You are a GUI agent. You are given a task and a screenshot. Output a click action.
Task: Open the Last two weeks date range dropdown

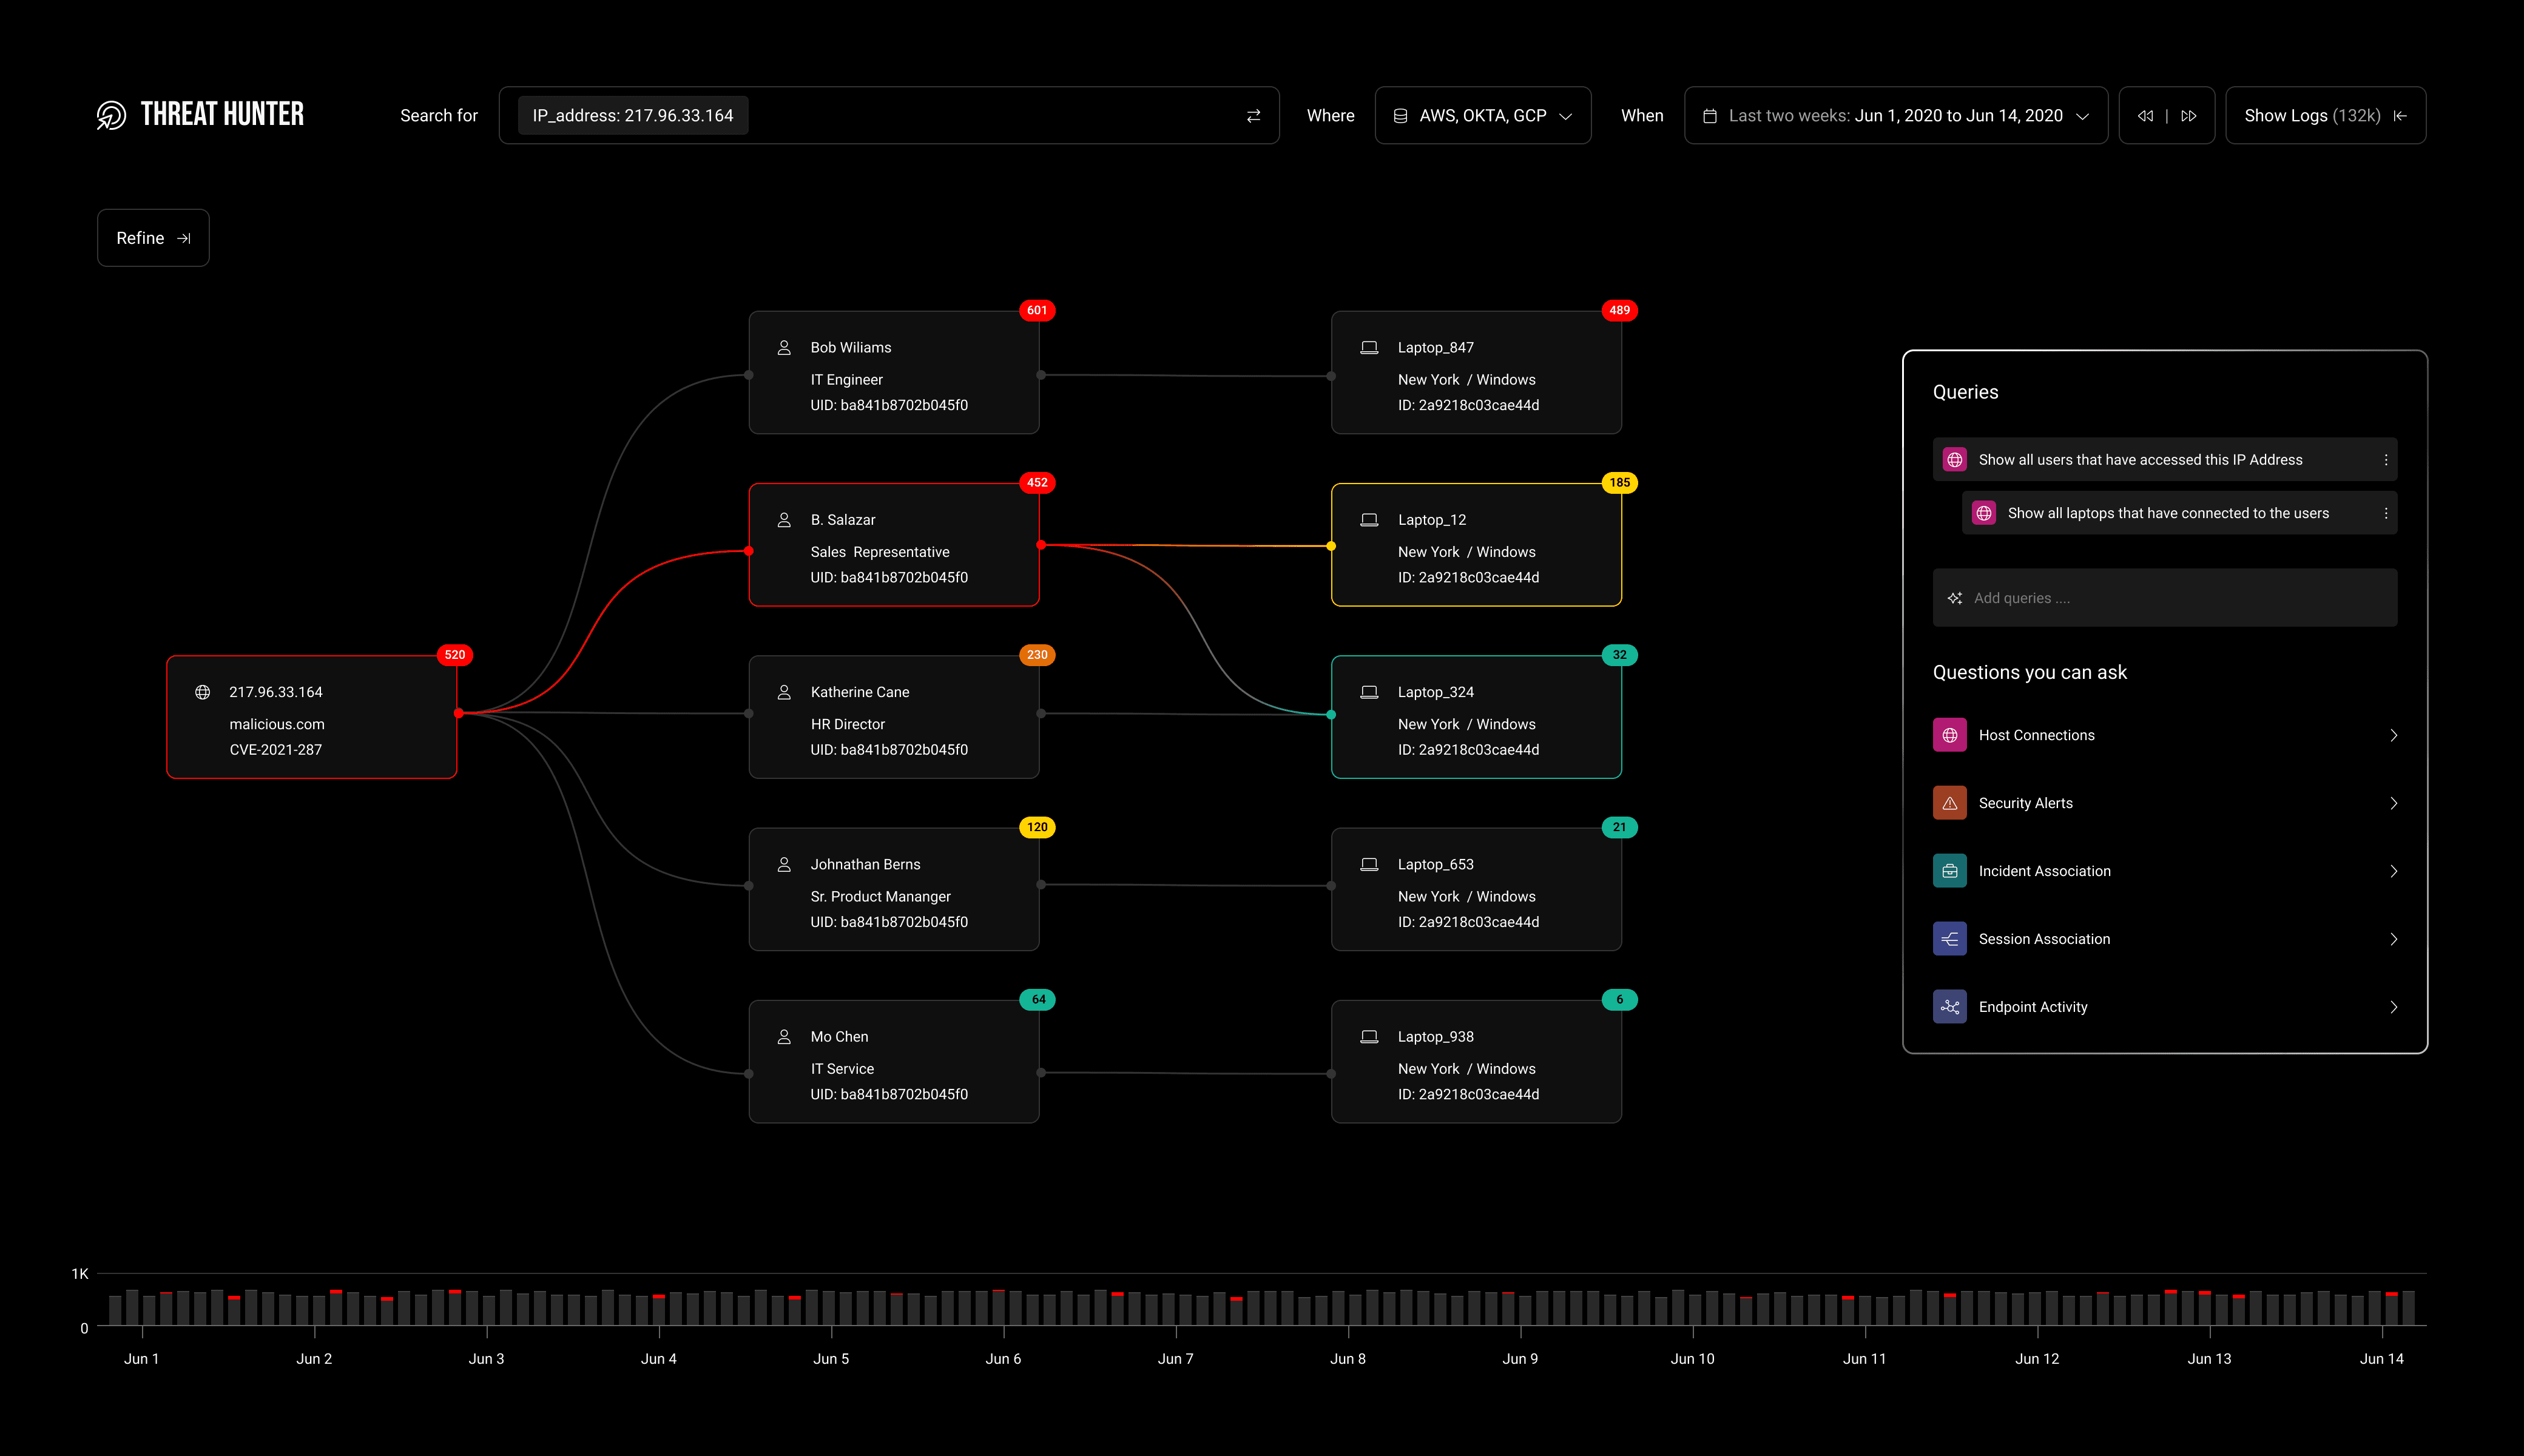(1895, 116)
